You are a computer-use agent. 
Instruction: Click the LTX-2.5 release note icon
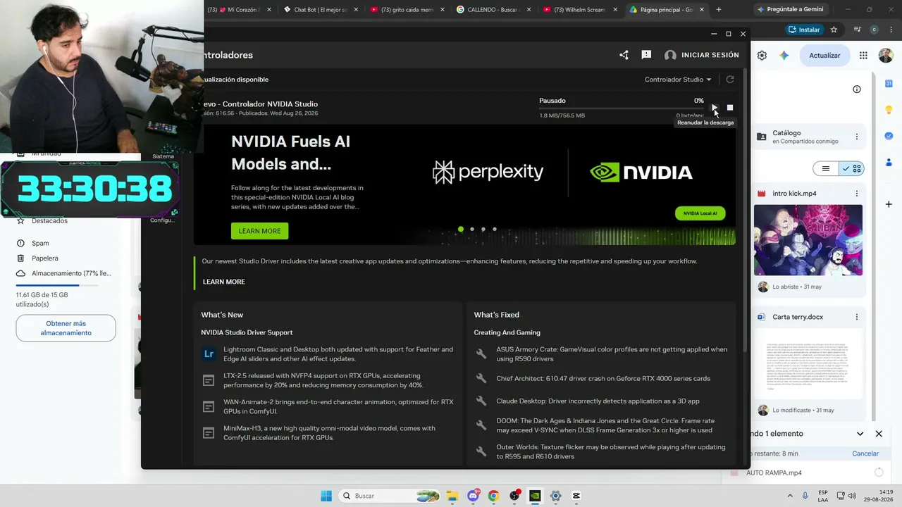pyautogui.click(x=209, y=380)
